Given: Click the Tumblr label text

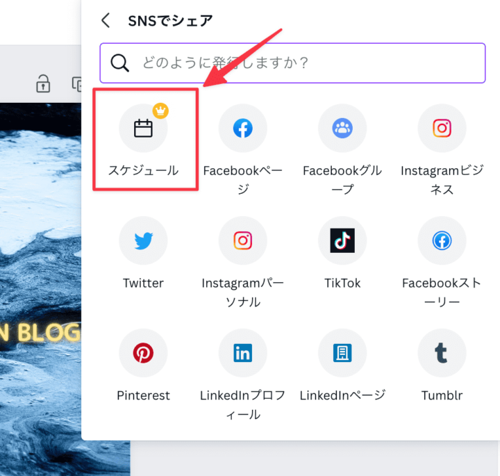Looking at the screenshot, I should coord(442,395).
